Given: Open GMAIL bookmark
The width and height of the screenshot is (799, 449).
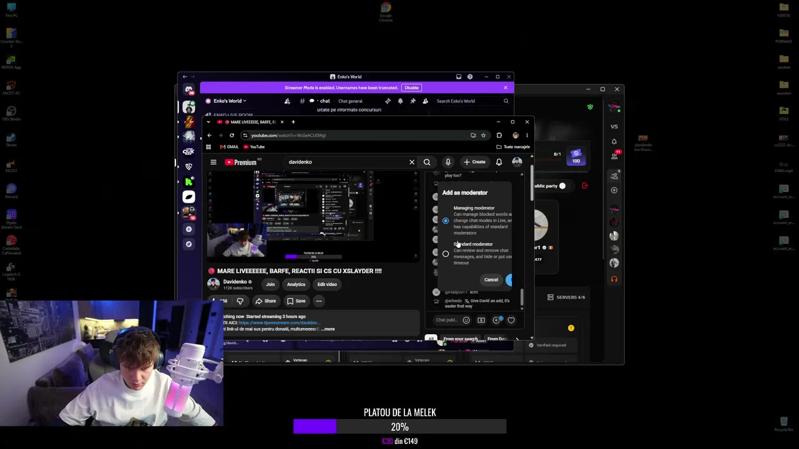Looking at the screenshot, I should (x=229, y=147).
